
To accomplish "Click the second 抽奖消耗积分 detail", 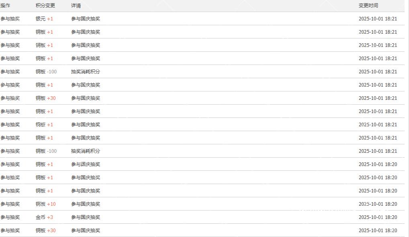I will pos(86,151).
